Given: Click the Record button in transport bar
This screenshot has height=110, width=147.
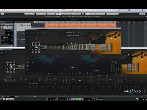Looking at the screenshot, I should tap(81, 99).
